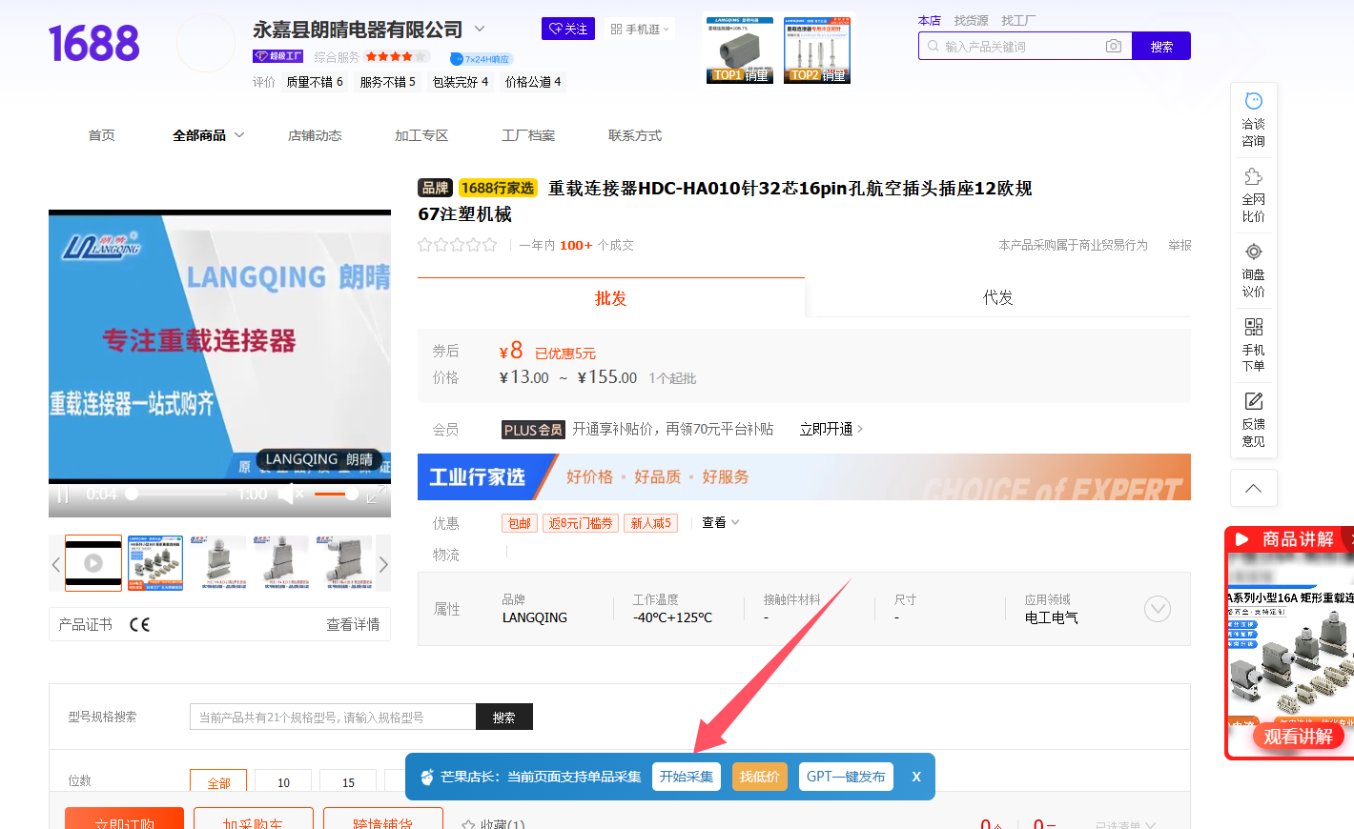Open 联系方式 in store navigation
This screenshot has height=829, width=1354.
click(635, 135)
